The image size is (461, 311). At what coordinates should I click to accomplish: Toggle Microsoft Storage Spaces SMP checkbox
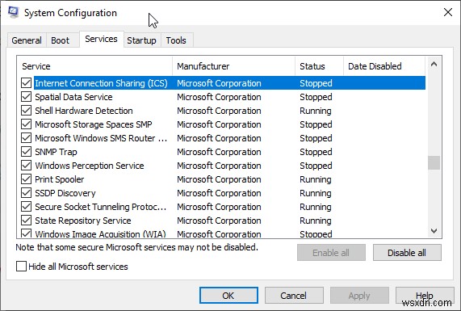pos(26,124)
